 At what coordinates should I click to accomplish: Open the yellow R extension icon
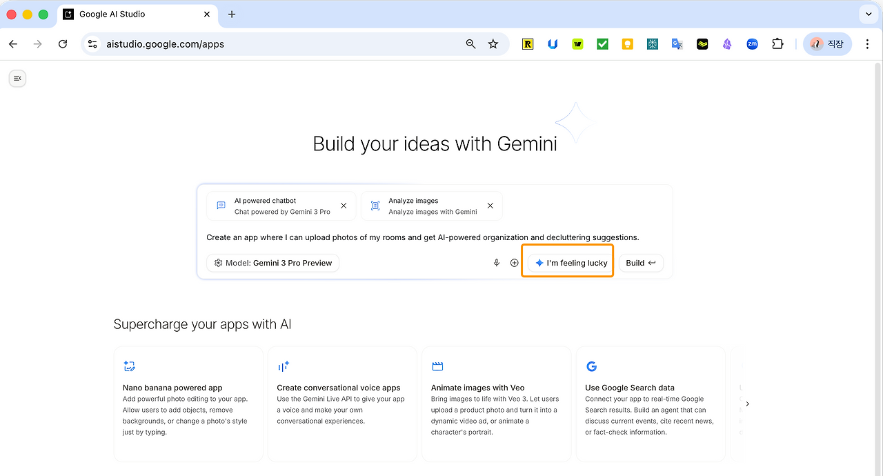tap(528, 44)
